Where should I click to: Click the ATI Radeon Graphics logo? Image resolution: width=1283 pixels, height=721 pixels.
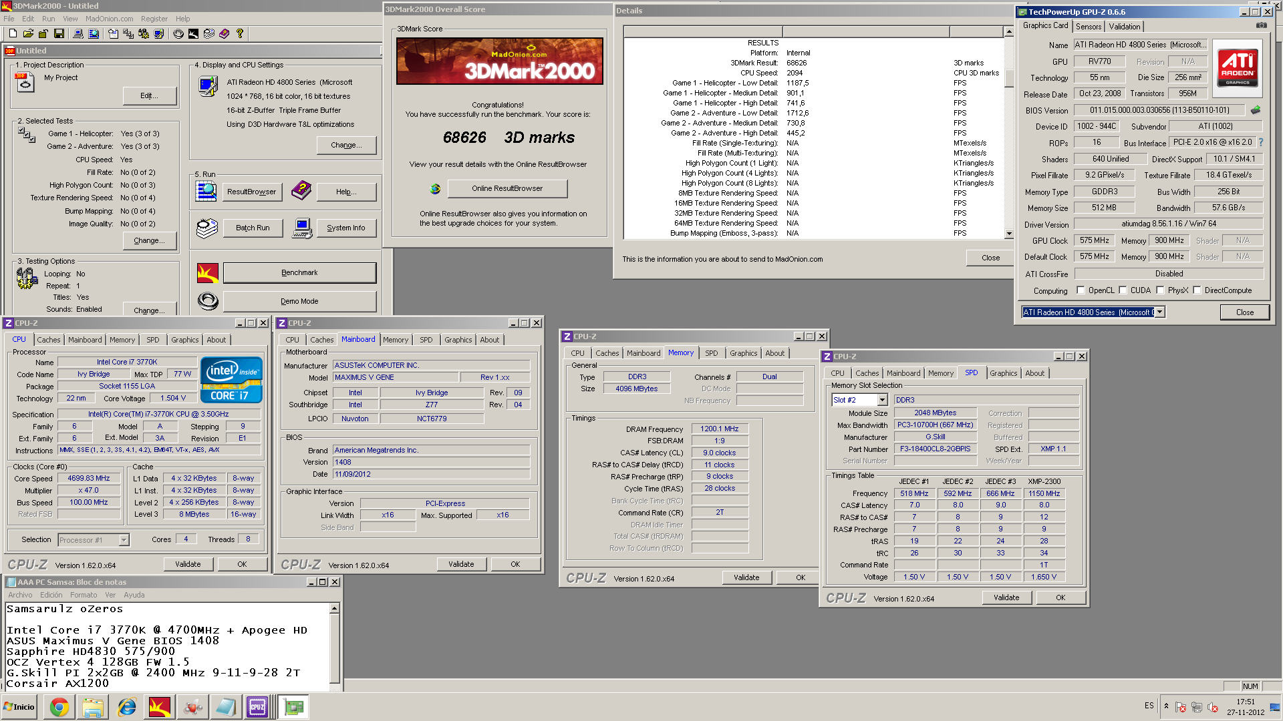[1237, 69]
